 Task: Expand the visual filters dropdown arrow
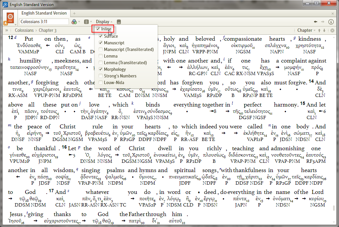click(x=79, y=22)
